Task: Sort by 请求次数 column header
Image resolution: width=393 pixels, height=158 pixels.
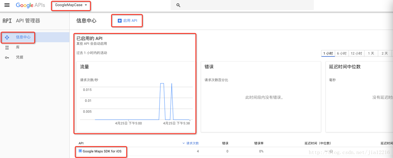Action: 190,143
